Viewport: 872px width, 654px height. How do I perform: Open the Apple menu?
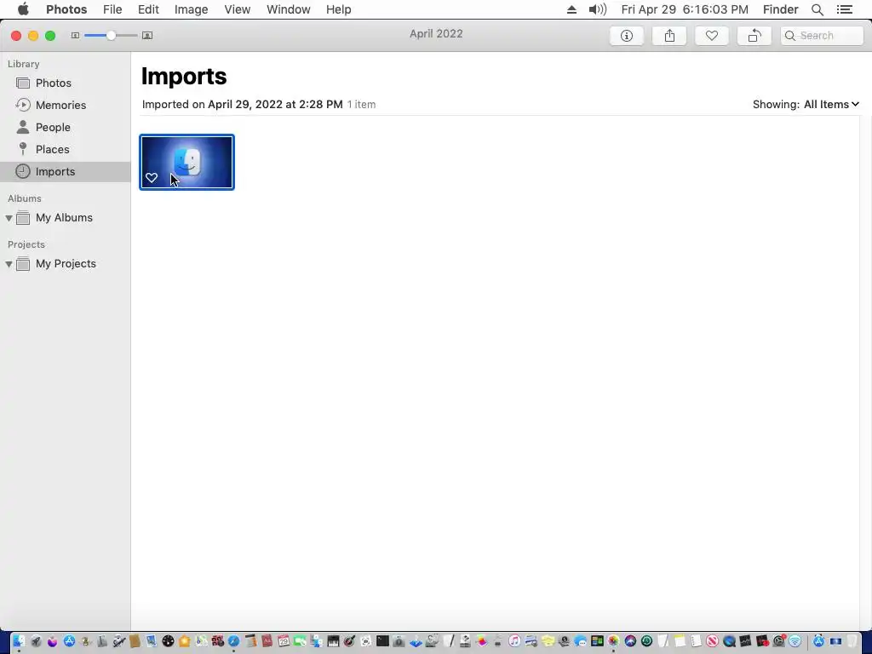coord(23,9)
